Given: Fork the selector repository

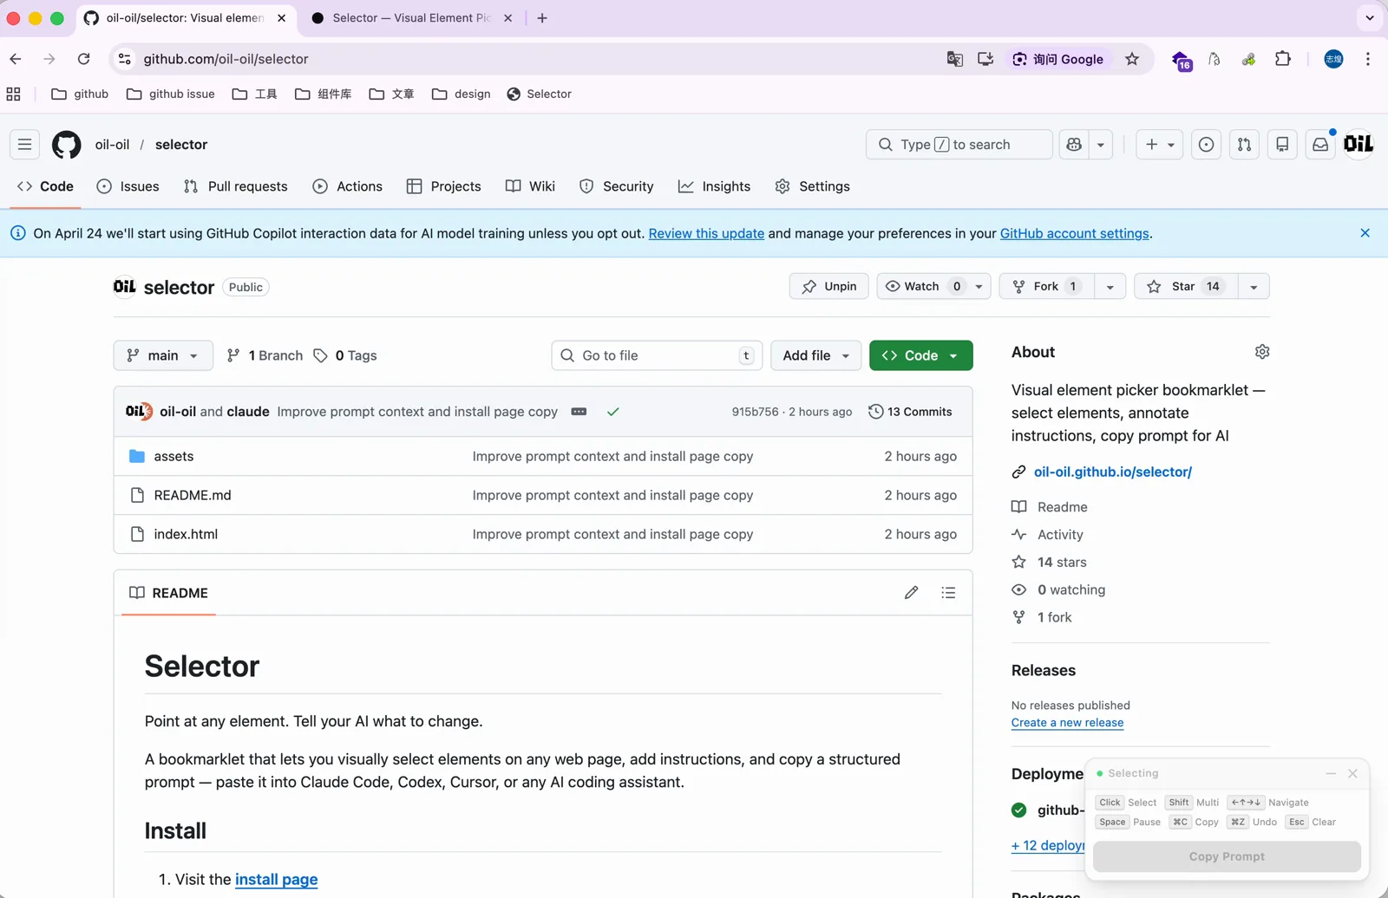Looking at the screenshot, I should pos(1047,287).
